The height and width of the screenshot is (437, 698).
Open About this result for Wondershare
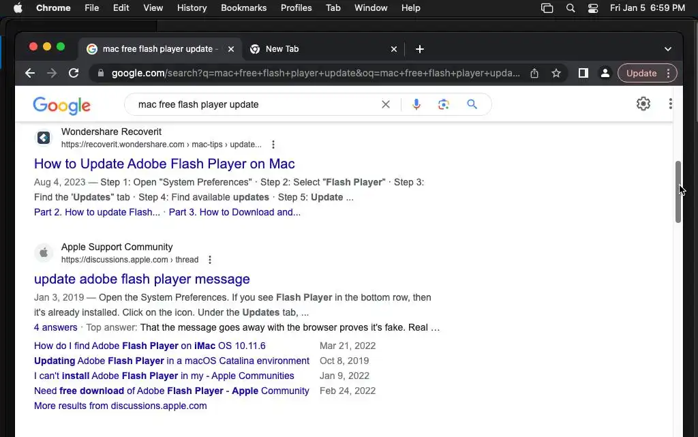tap(273, 145)
